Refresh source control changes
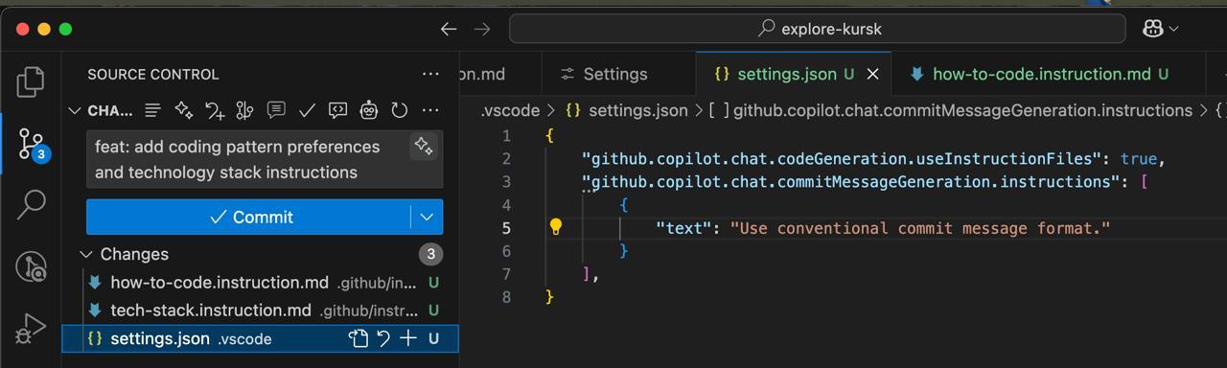 click(x=400, y=111)
